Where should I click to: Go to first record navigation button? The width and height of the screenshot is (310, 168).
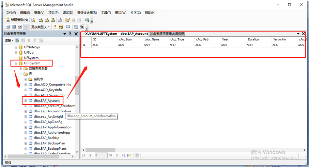pyautogui.click(x=84, y=155)
